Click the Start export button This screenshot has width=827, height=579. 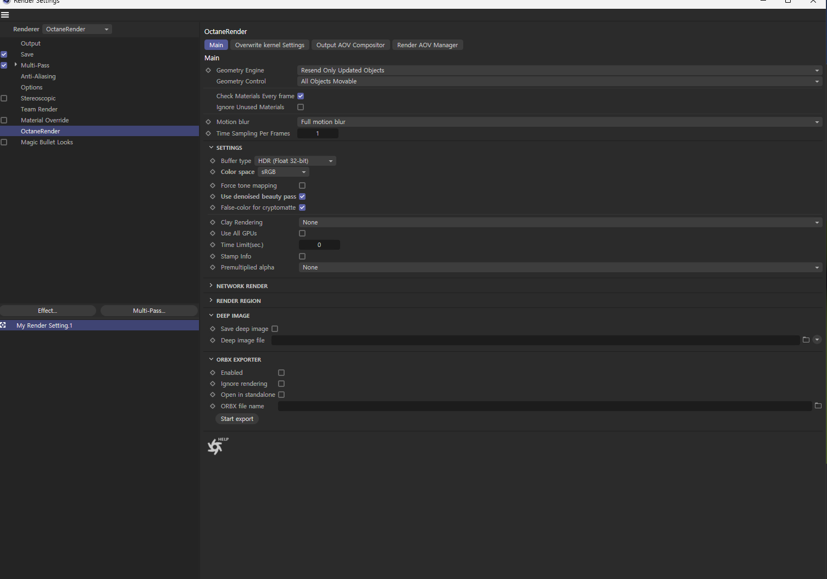point(237,419)
